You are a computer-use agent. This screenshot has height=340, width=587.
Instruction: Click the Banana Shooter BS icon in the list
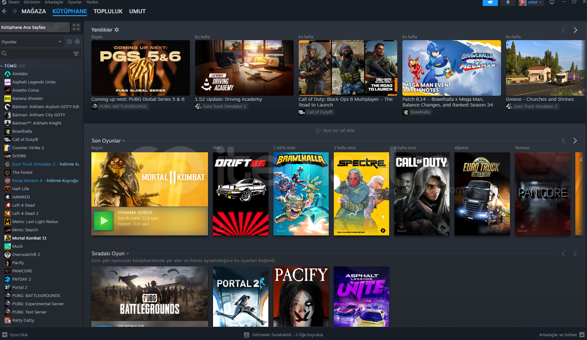click(8, 99)
